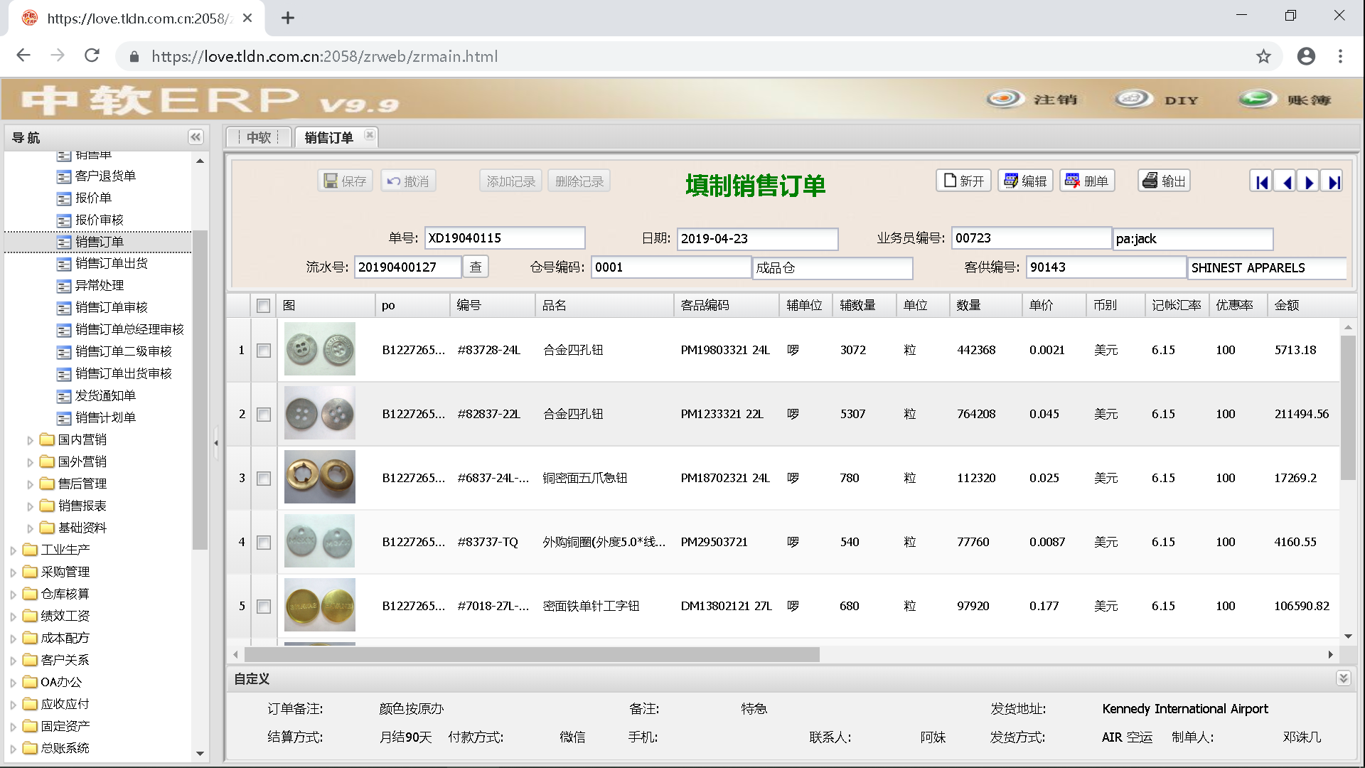Image resolution: width=1365 pixels, height=768 pixels.
Task: Check the checkbox for row 1 #83728-24L
Action: [x=264, y=351]
